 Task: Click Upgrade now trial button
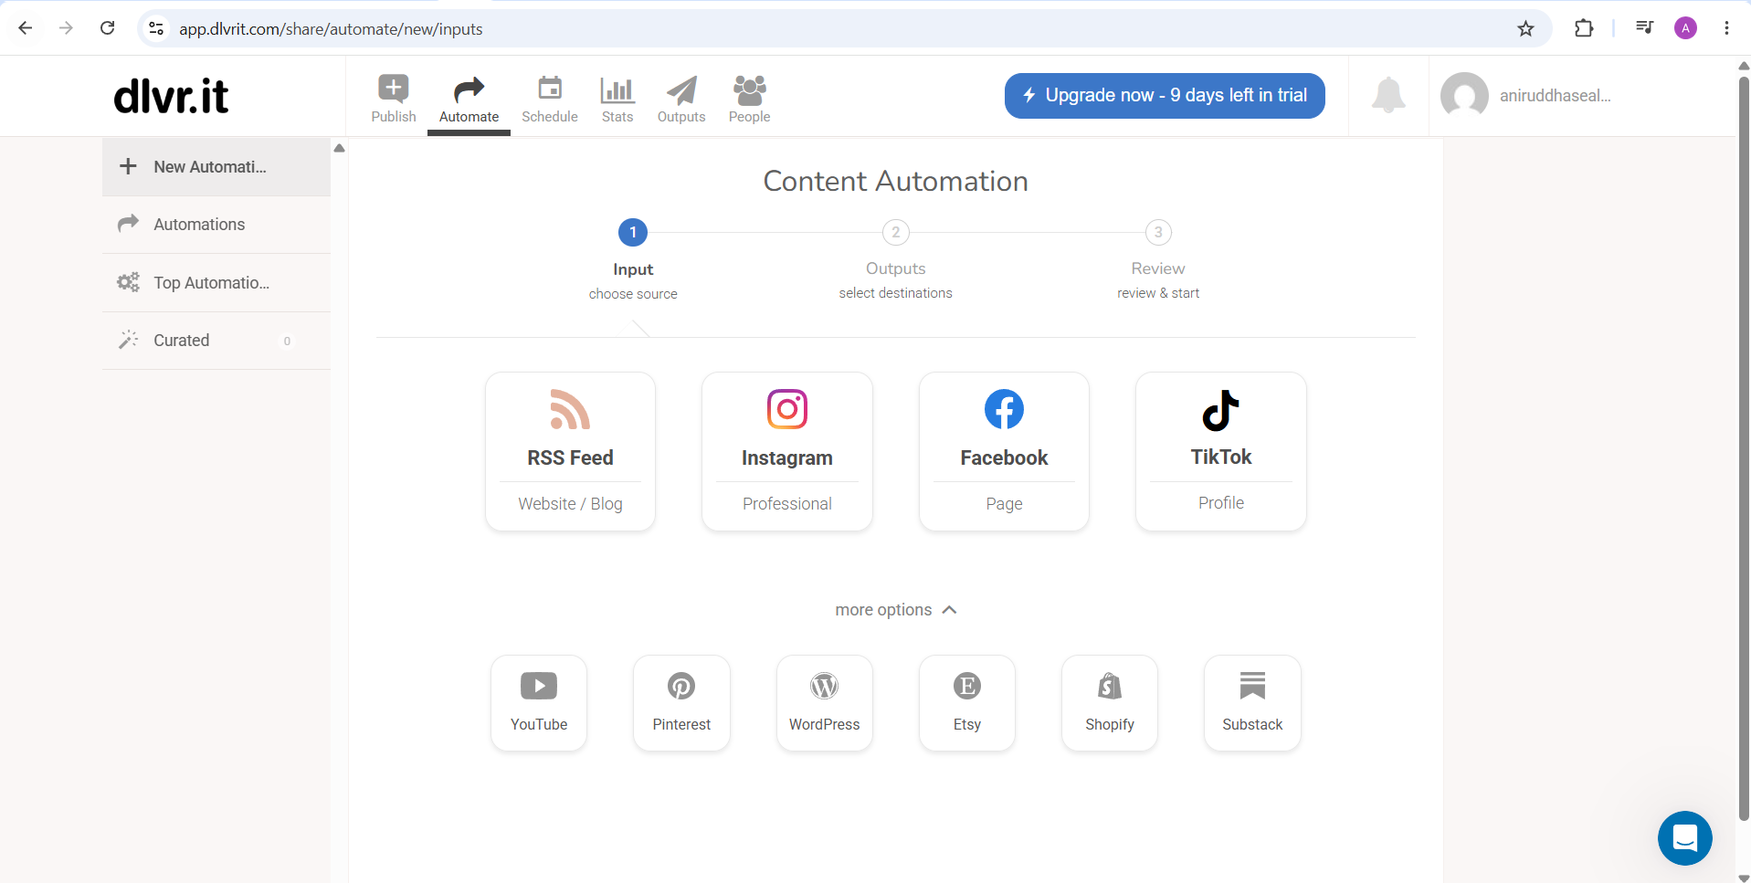pos(1165,96)
